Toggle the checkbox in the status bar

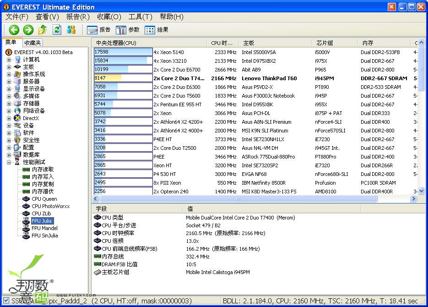(x=6, y=301)
